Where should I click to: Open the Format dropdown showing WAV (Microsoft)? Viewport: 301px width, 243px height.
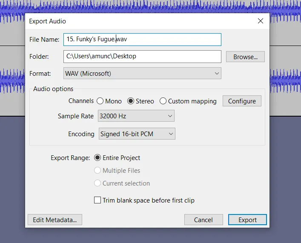pos(142,74)
